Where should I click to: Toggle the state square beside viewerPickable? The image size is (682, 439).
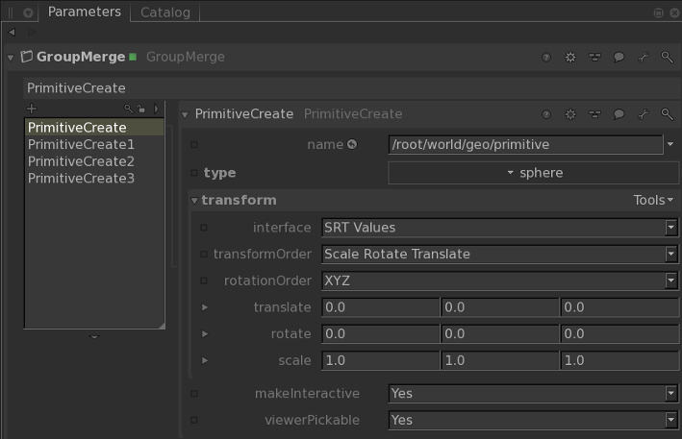[x=194, y=421]
